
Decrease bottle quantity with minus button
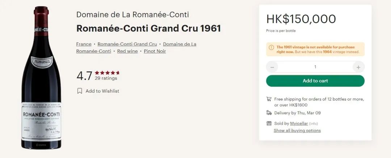(272, 67)
